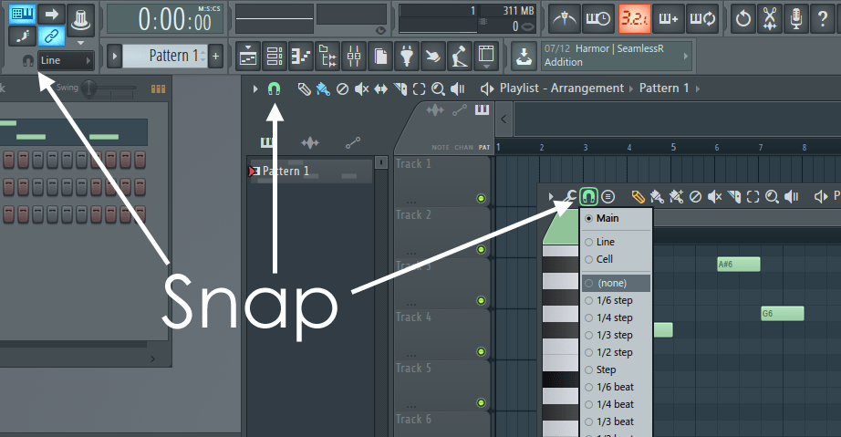Select Playlist draw pencil tool
This screenshot has height=437, width=841.
304,89
